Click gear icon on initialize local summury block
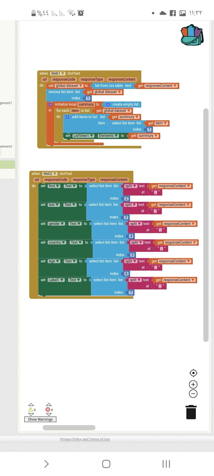Image resolution: width=214 pixels, height=476 pixels. click(51, 104)
